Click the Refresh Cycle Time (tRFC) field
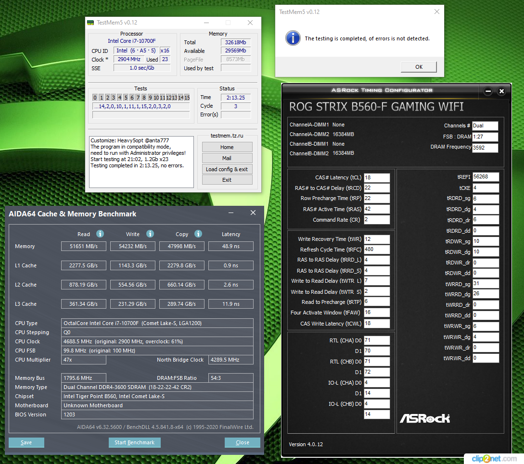This screenshot has width=524, height=464. tap(377, 249)
